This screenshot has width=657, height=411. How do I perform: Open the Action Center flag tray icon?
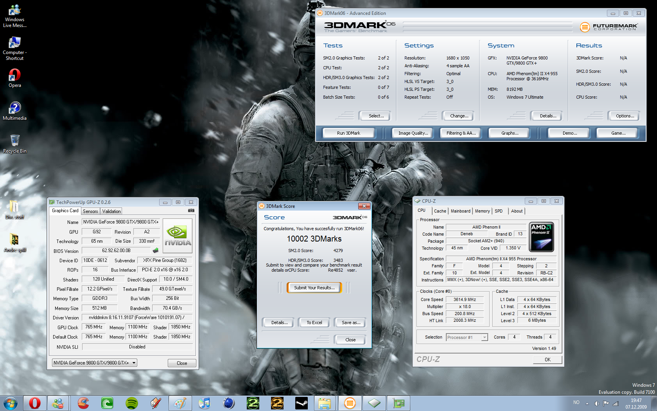(x=606, y=403)
